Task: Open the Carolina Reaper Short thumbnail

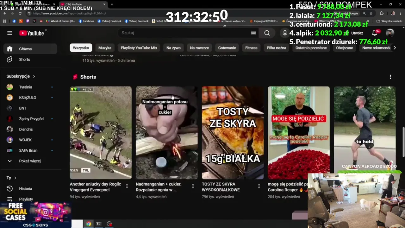Action: [299, 133]
